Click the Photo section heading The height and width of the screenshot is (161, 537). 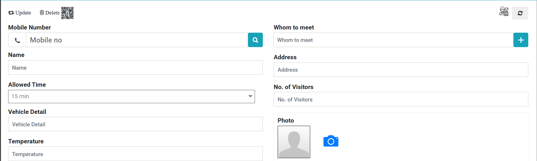(x=286, y=121)
